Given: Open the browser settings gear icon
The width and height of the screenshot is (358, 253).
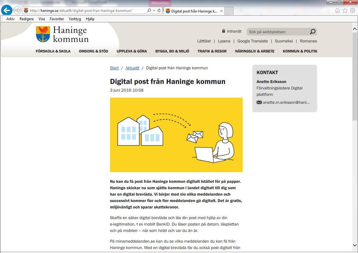Looking at the screenshot, I should pyautogui.click(x=352, y=10).
